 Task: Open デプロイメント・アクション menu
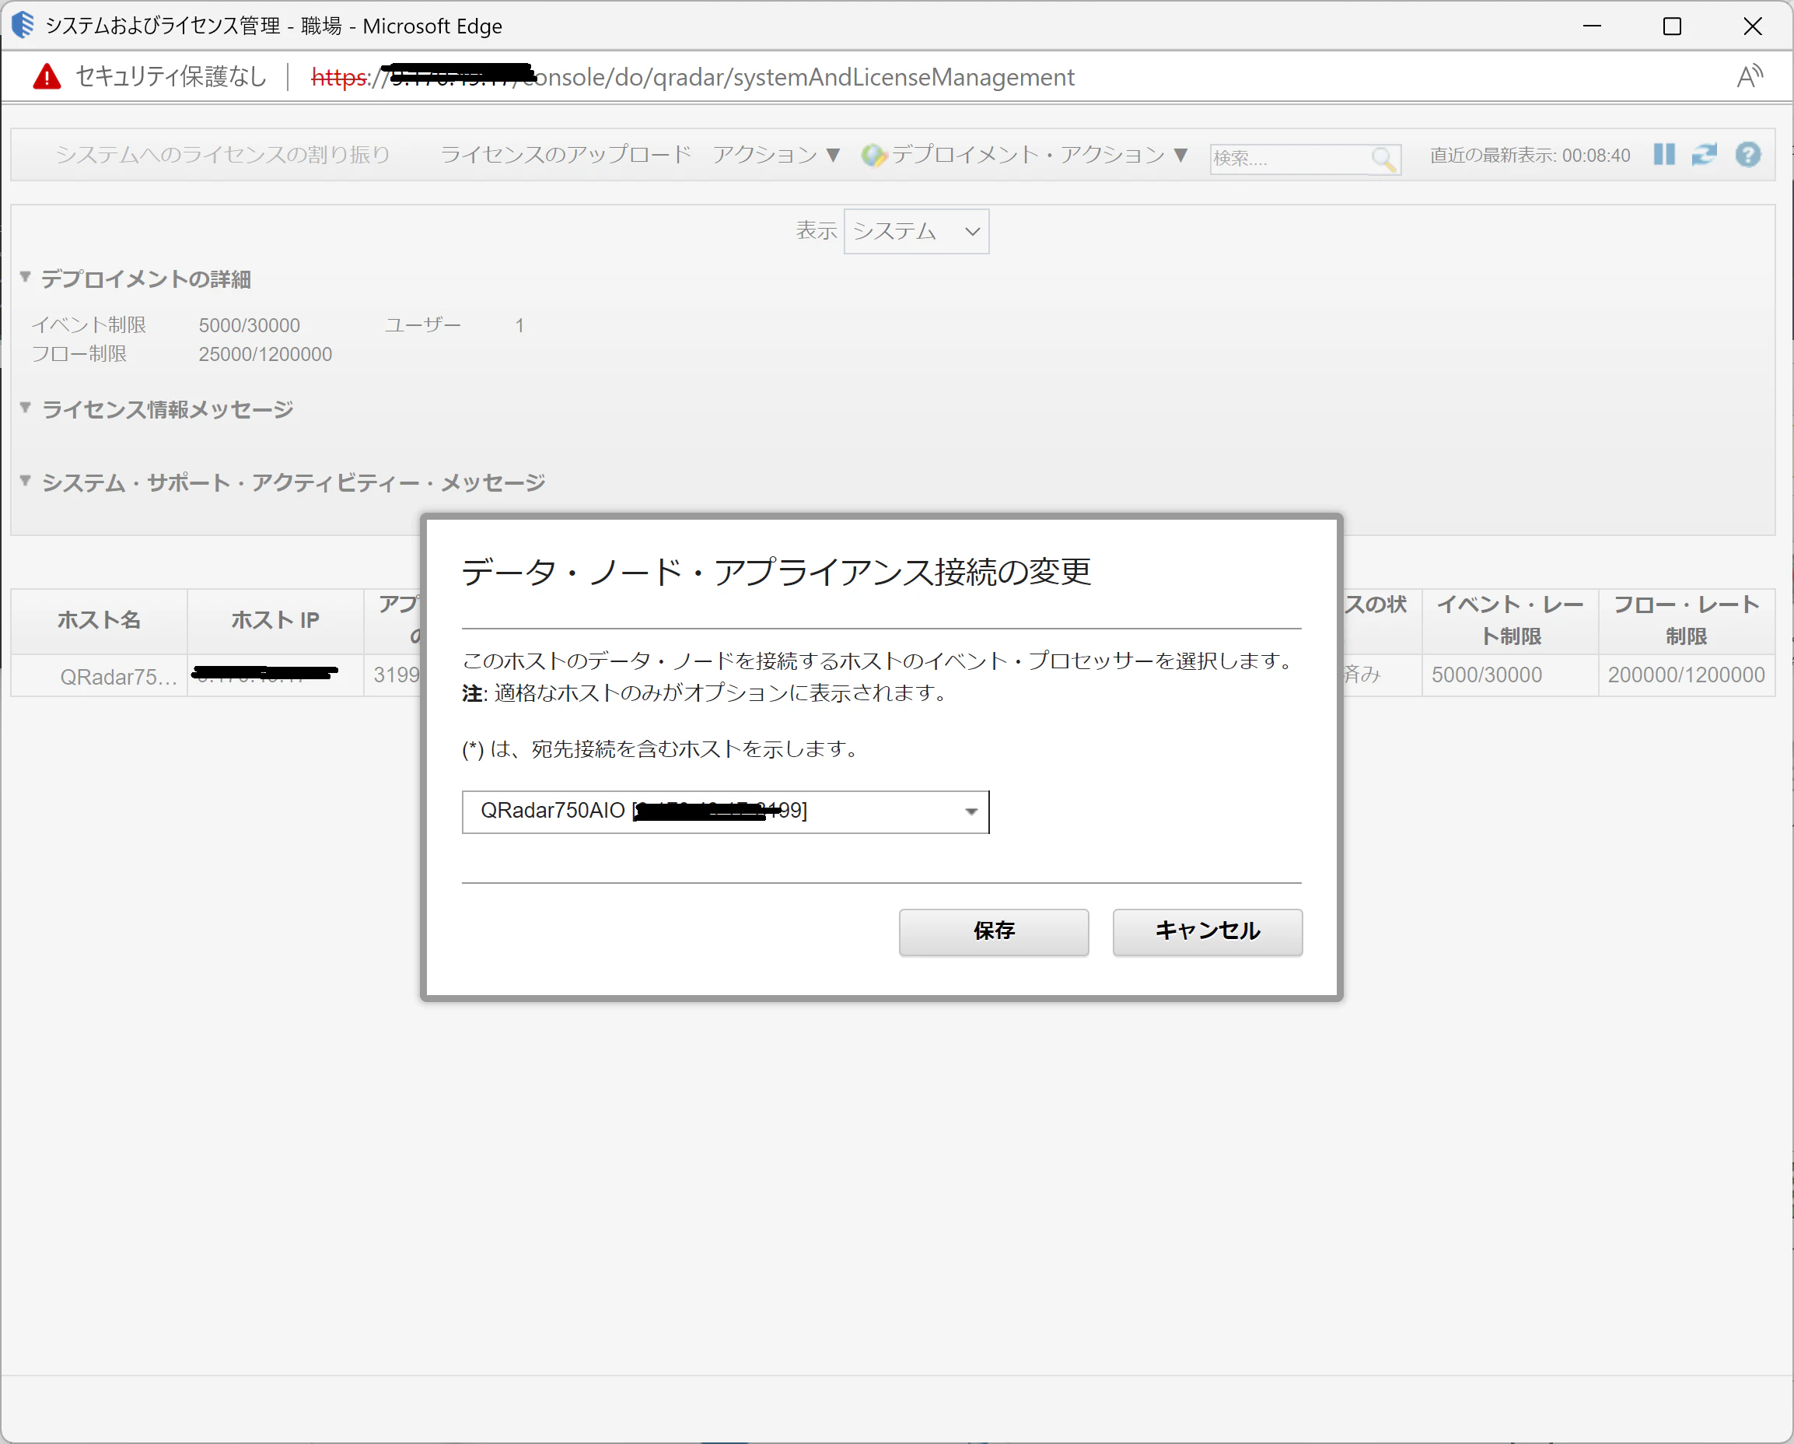coord(1039,154)
